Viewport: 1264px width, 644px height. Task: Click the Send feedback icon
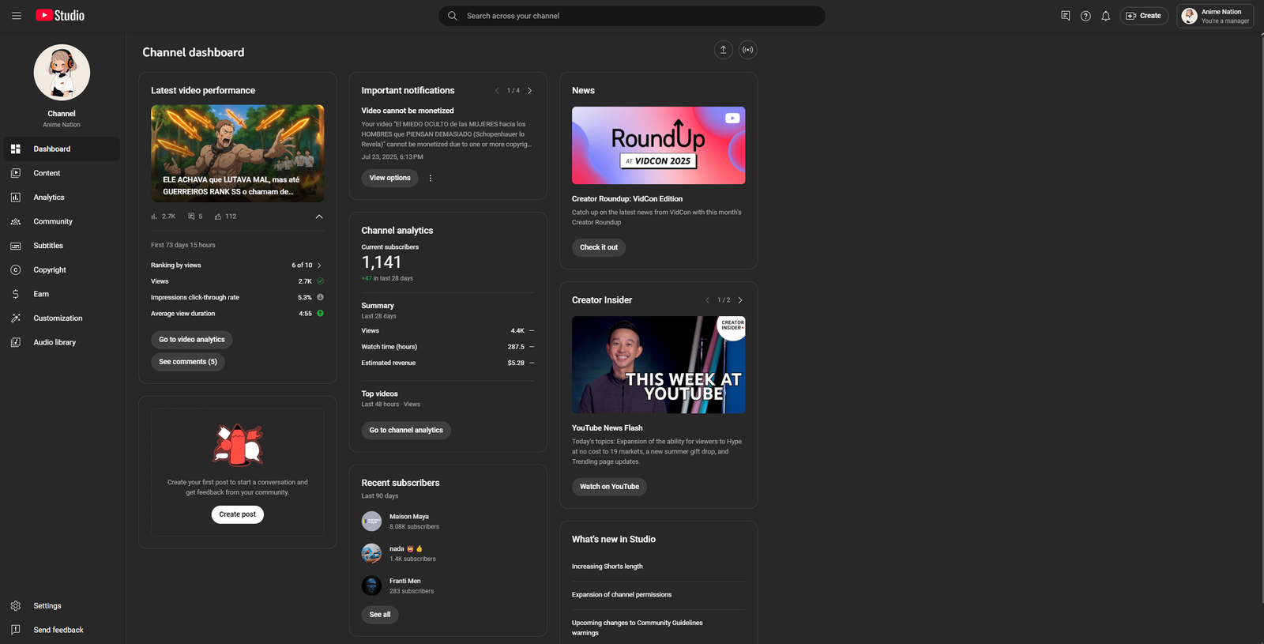pos(16,630)
